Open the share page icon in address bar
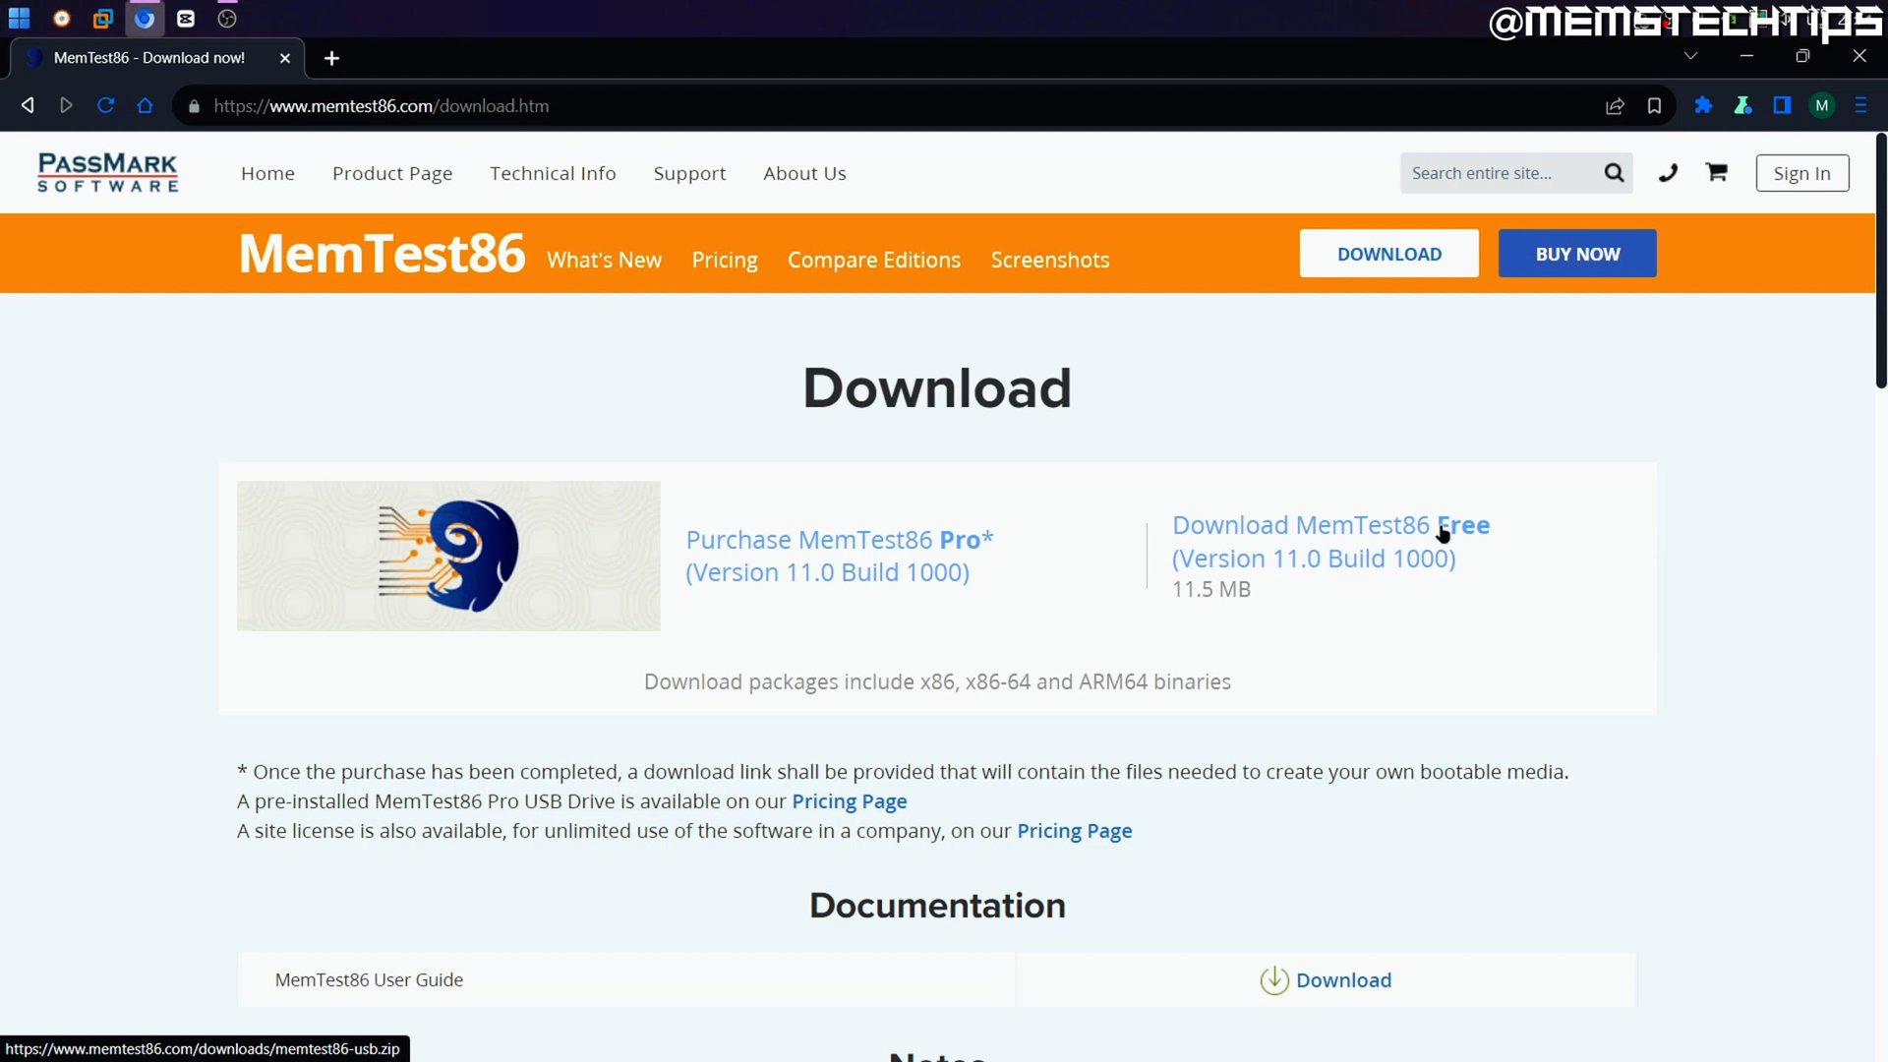 pos(1615,105)
